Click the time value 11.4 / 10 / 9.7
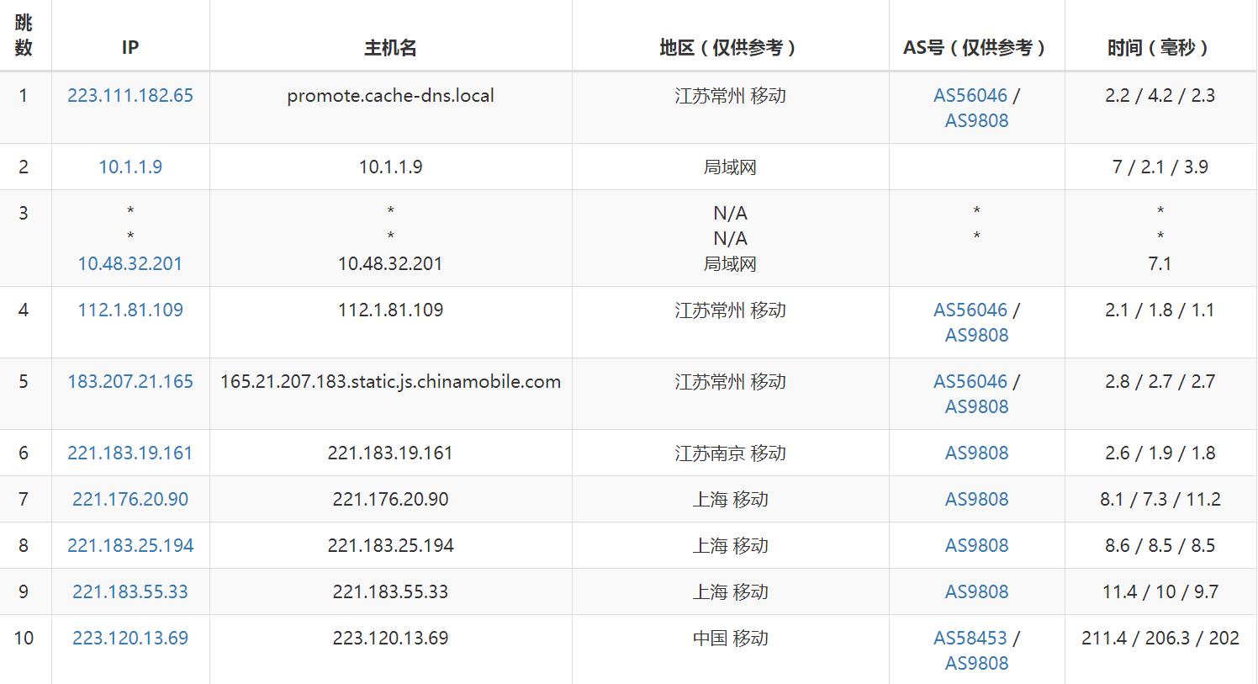This screenshot has height=684, width=1258. point(1160,591)
